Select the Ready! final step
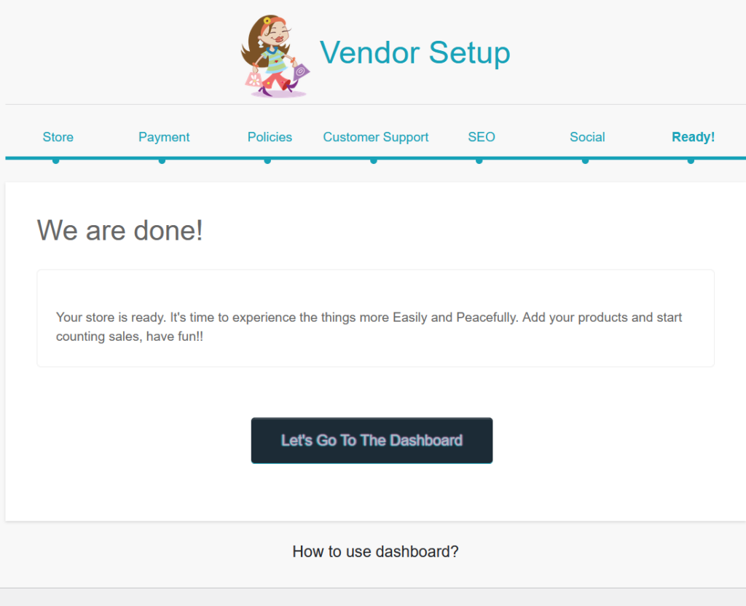Viewport: 746px width, 606px height. coord(693,137)
